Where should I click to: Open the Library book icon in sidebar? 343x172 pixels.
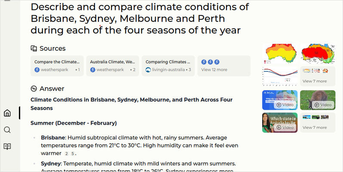click(x=7, y=146)
